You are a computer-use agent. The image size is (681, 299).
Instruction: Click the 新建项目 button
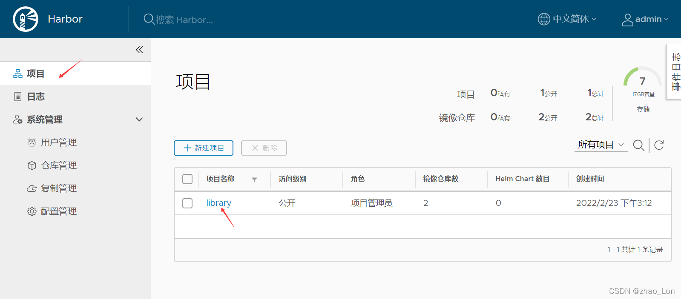tap(204, 148)
